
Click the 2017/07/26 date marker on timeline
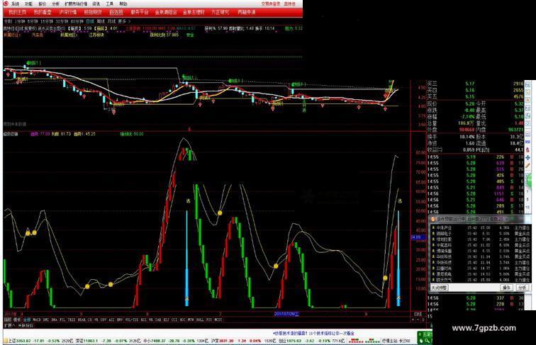tap(286, 314)
